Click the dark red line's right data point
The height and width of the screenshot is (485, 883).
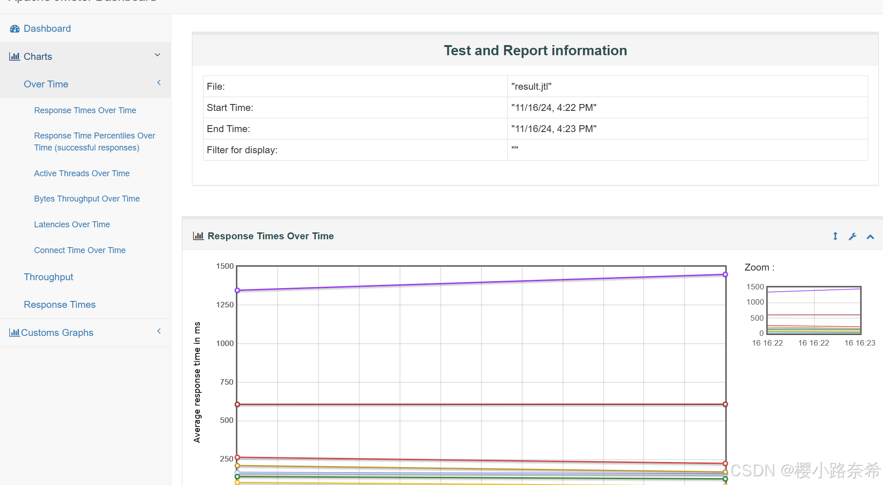pos(725,404)
